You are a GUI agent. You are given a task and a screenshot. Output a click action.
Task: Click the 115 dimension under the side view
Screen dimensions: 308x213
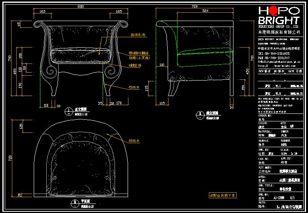coord(162,103)
